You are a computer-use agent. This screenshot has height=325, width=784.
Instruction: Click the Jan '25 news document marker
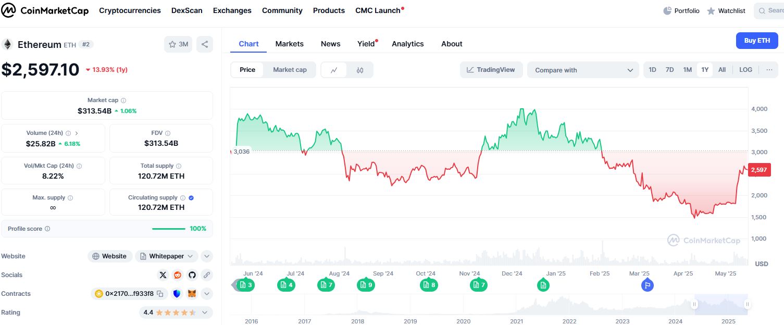click(x=543, y=285)
